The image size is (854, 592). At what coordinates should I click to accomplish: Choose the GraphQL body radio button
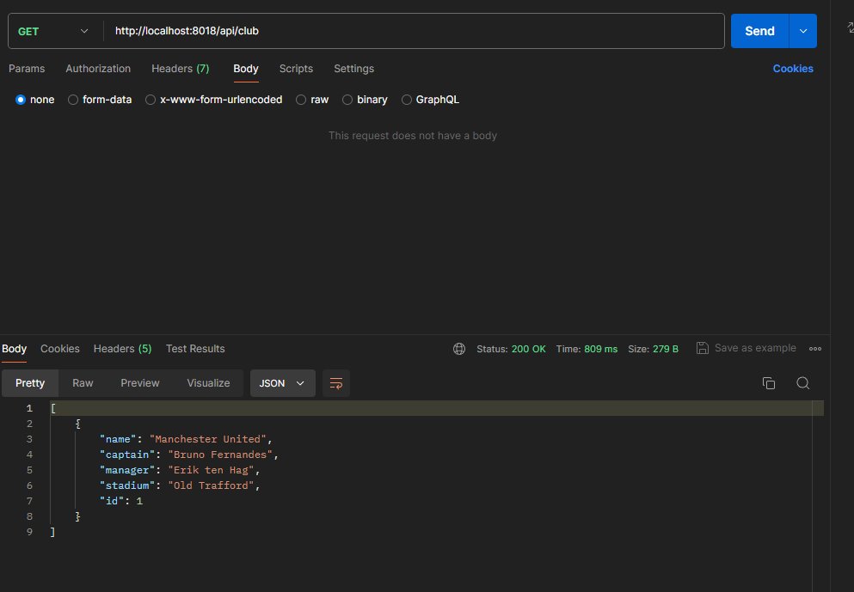tap(406, 100)
